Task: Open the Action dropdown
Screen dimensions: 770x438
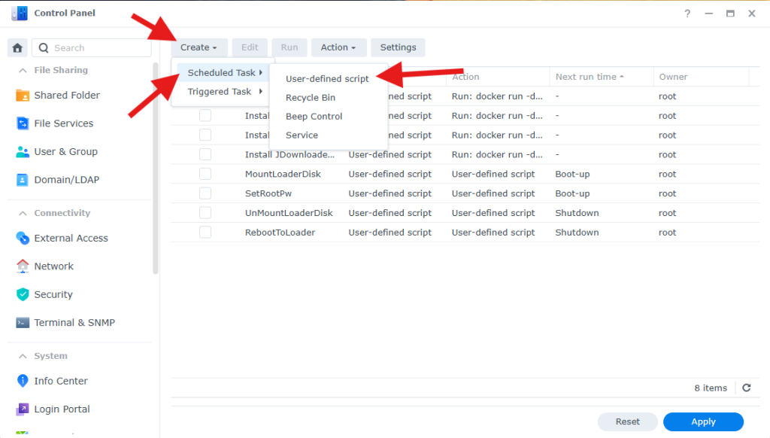Action: pyautogui.click(x=338, y=47)
